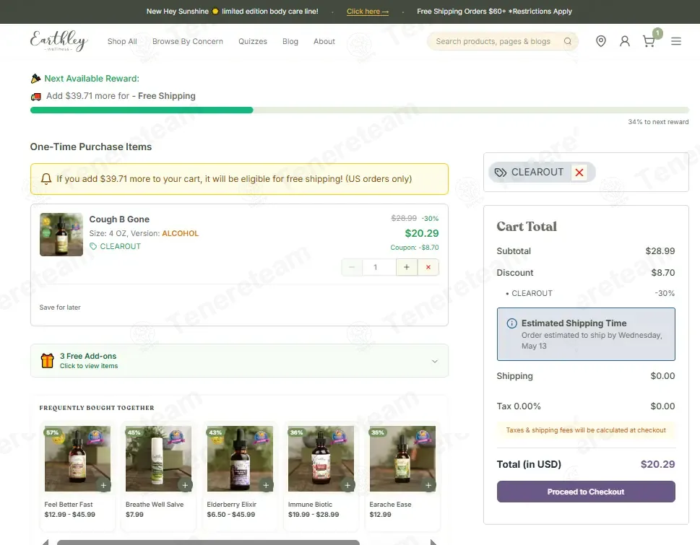Click Save for later link
Screen dimensions: 700x545
click(x=60, y=308)
